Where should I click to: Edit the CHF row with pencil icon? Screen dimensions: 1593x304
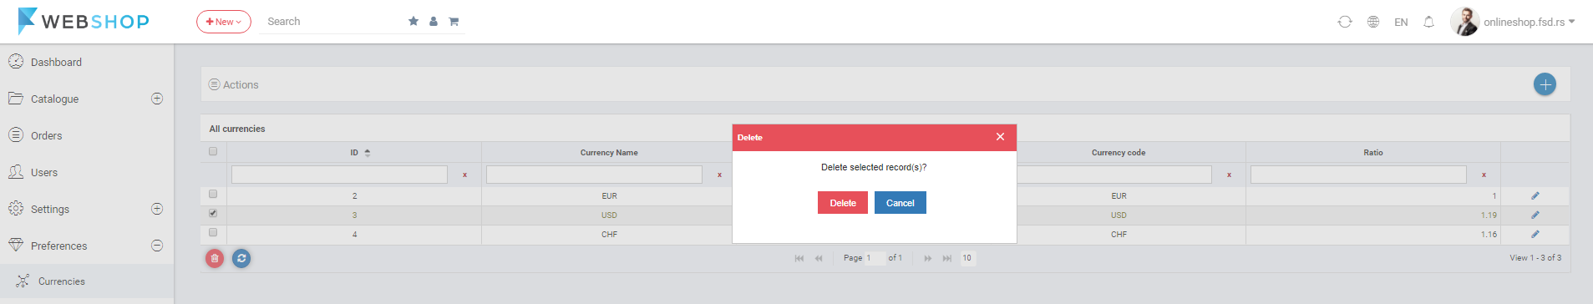1535,234
